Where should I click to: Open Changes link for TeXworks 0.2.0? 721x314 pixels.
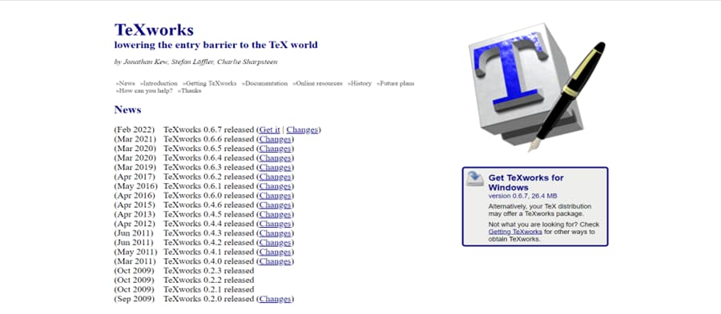275,299
